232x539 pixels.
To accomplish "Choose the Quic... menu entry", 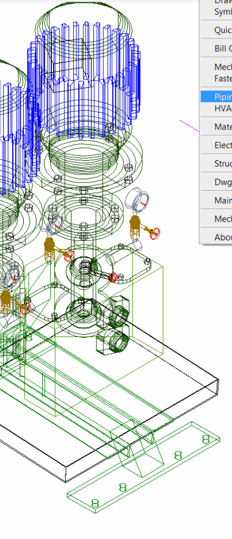I will [216, 30].
